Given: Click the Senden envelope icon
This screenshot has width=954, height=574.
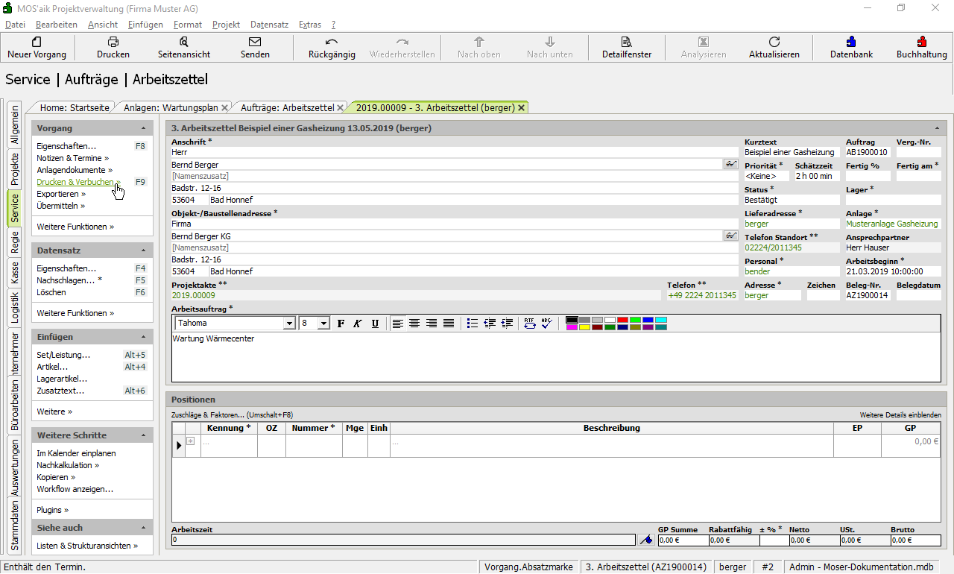Looking at the screenshot, I should point(255,42).
